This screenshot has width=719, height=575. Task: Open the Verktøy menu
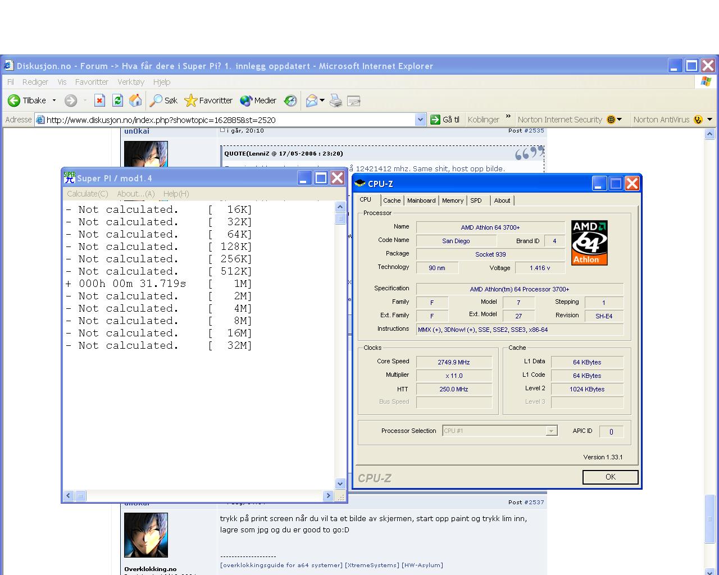131,81
